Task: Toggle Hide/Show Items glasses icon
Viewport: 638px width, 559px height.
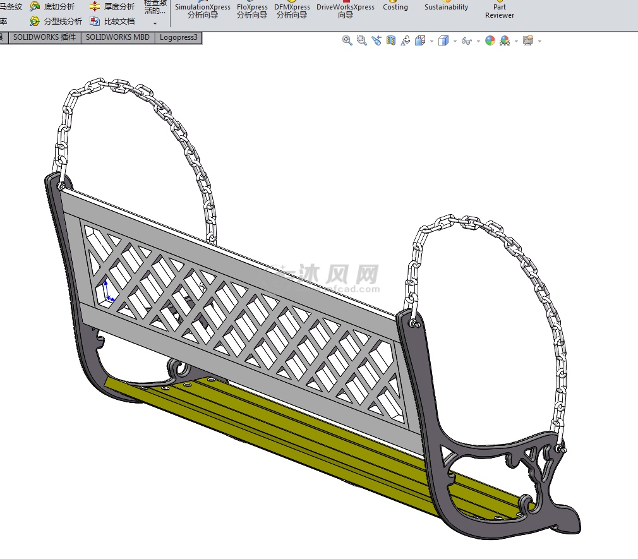Action: (x=467, y=41)
